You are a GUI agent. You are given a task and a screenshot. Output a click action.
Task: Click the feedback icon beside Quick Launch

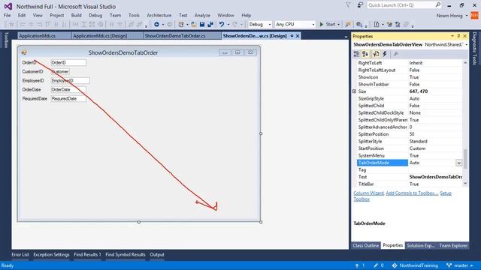click(x=360, y=5)
